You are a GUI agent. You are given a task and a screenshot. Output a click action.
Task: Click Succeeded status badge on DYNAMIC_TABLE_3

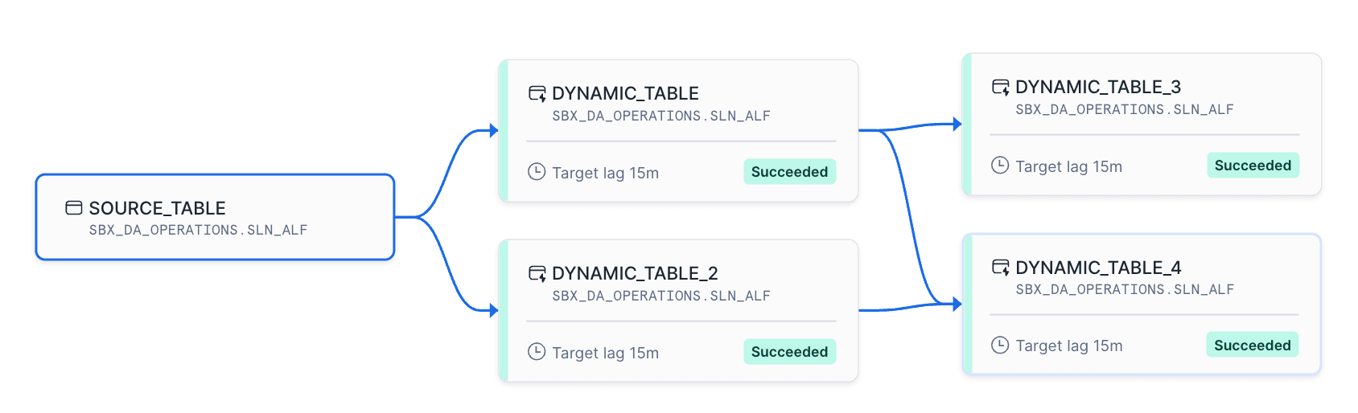coord(1253,166)
